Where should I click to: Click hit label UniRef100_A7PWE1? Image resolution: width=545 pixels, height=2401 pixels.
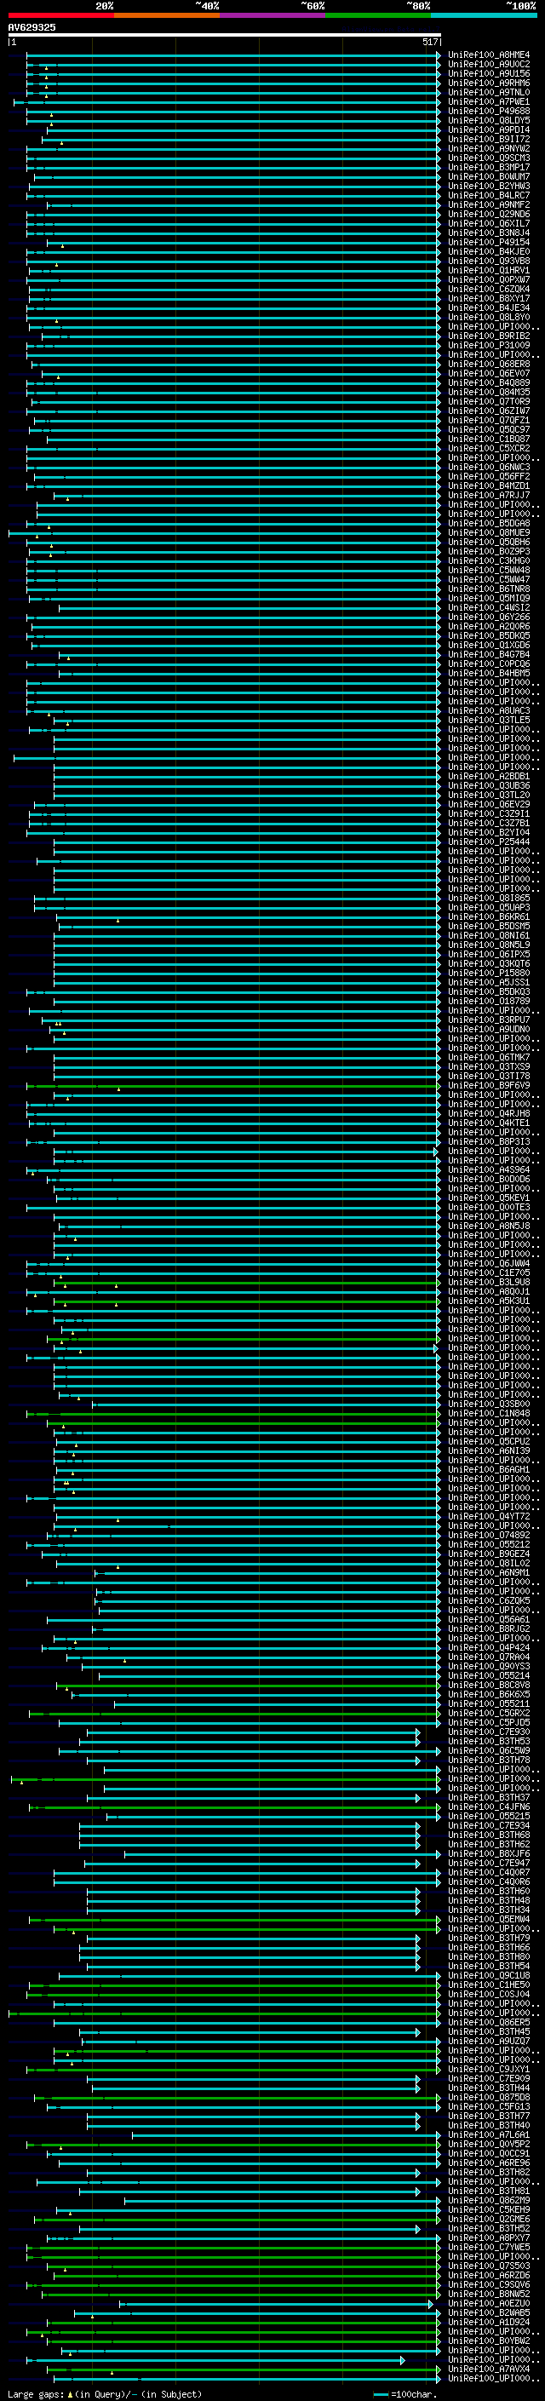click(489, 101)
